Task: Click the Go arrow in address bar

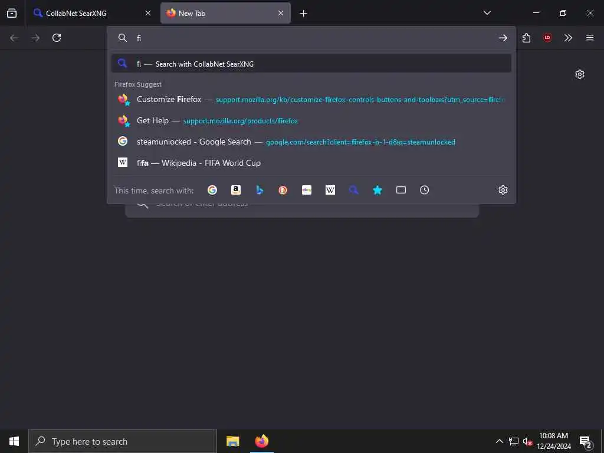Action: click(503, 38)
